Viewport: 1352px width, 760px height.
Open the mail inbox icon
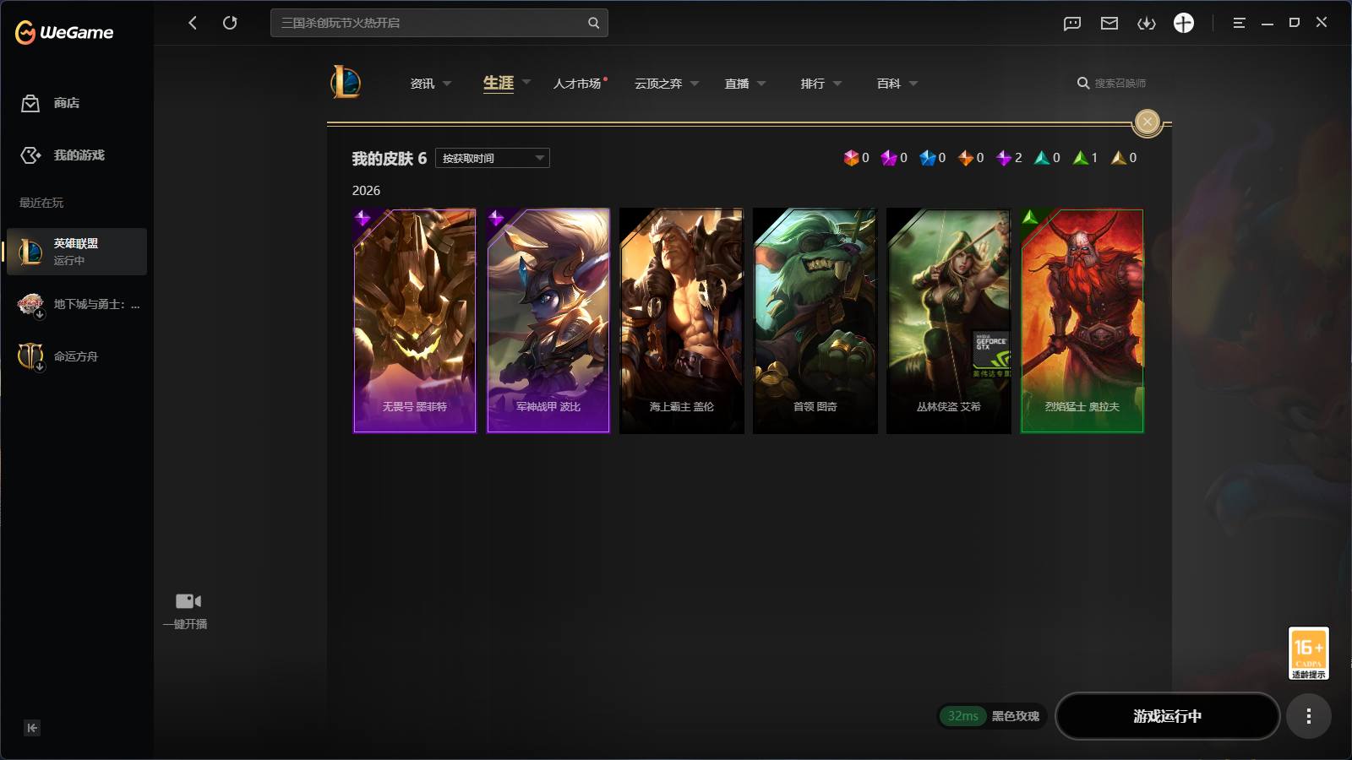point(1109,23)
